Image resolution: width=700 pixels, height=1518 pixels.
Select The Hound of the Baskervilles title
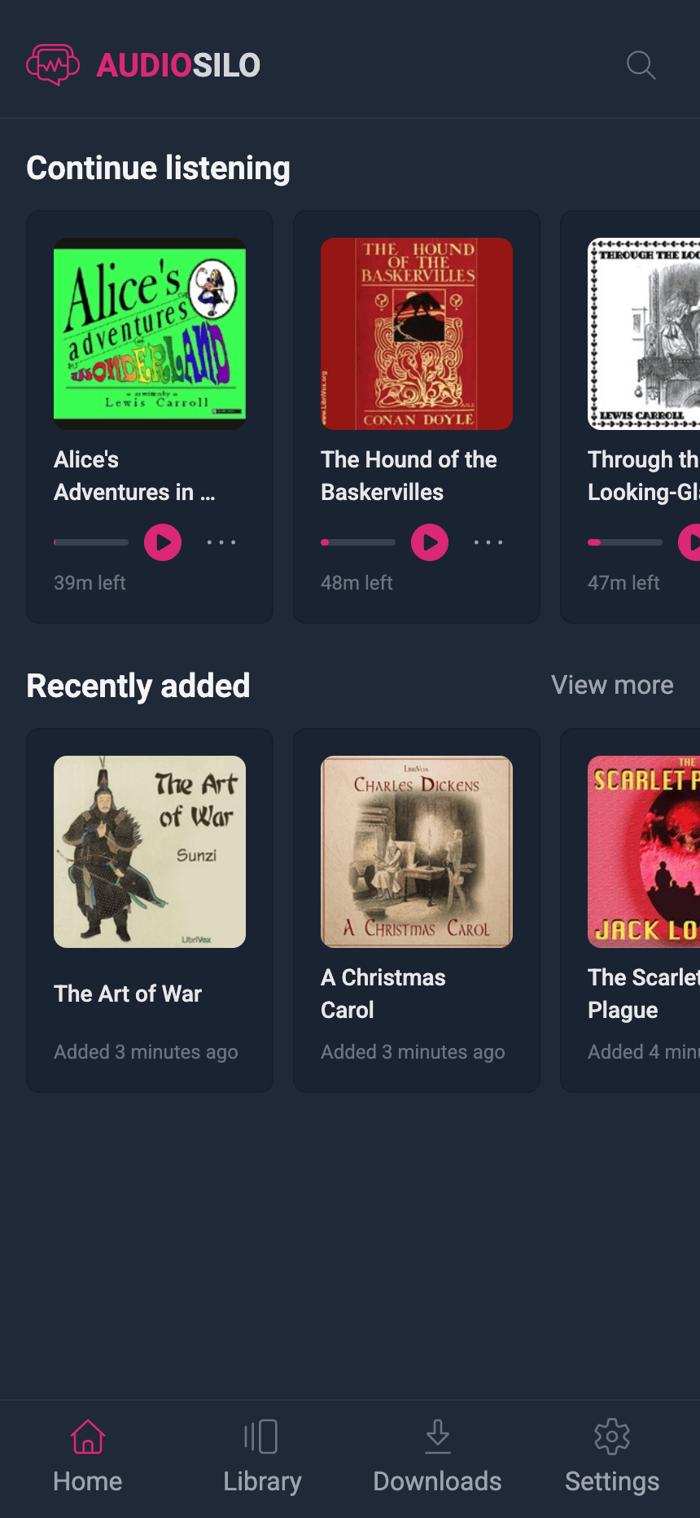click(x=409, y=476)
